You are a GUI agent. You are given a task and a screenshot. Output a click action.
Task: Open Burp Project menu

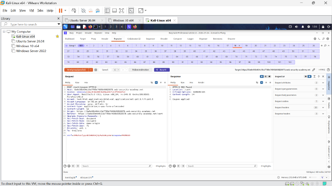[79, 33]
